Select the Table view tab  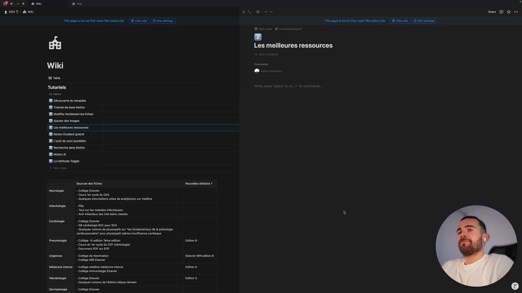tap(54, 78)
